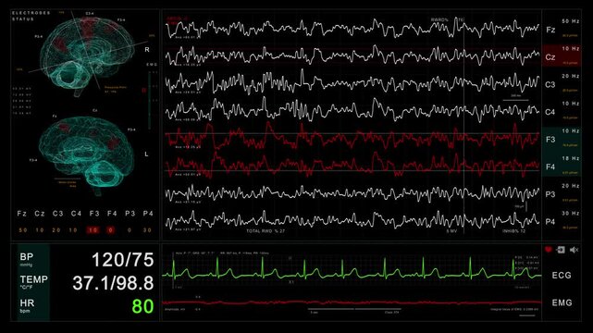Click the TEMP label
Image resolution: width=593 pixels, height=333 pixels.
pos(33,279)
